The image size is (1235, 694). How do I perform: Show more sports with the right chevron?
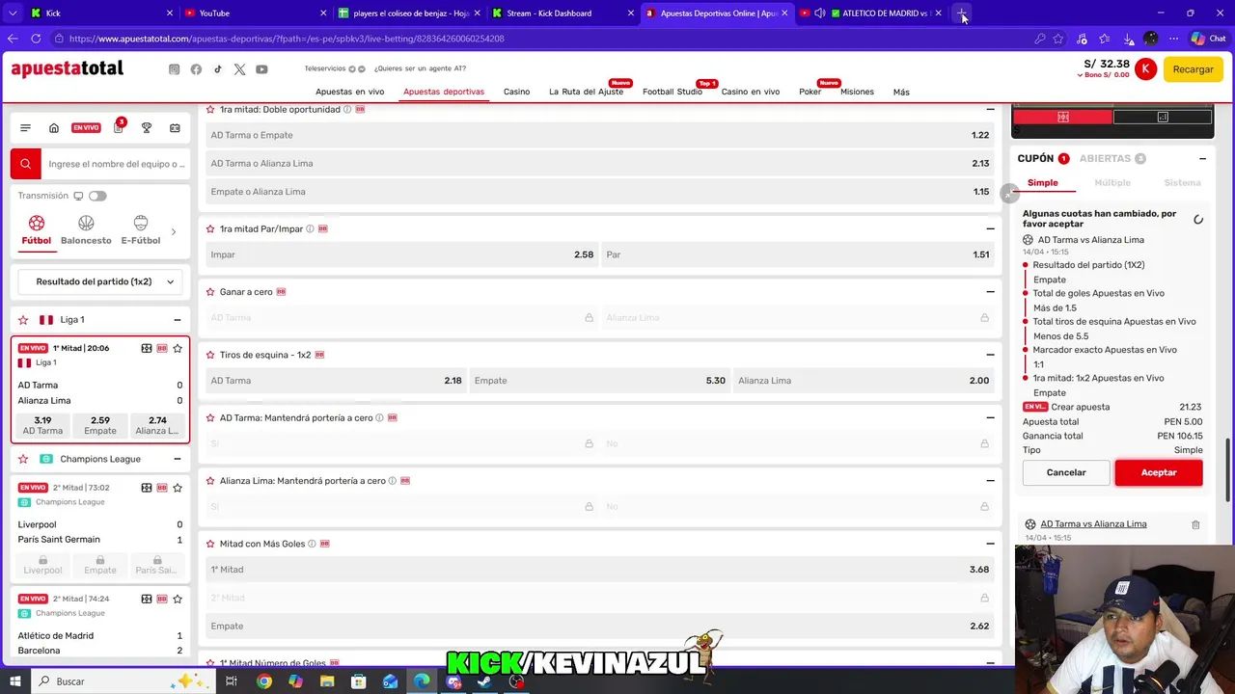point(174,231)
